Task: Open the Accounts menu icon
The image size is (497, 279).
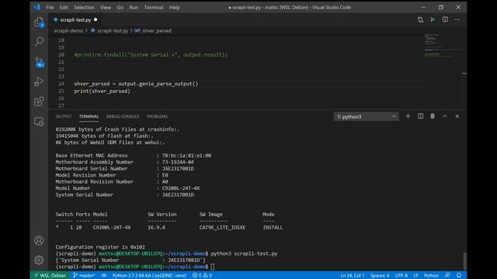Action: 39,240
